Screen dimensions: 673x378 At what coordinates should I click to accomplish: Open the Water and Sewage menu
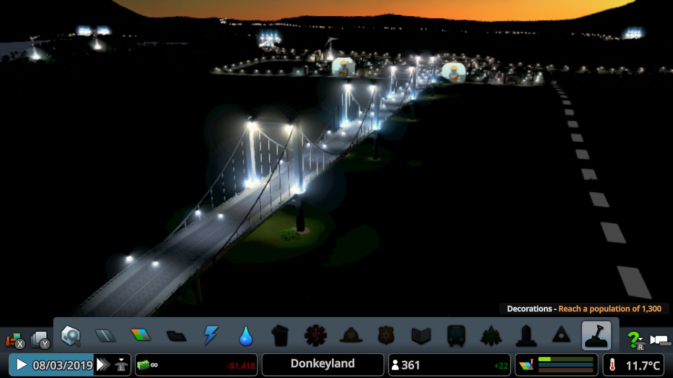246,336
